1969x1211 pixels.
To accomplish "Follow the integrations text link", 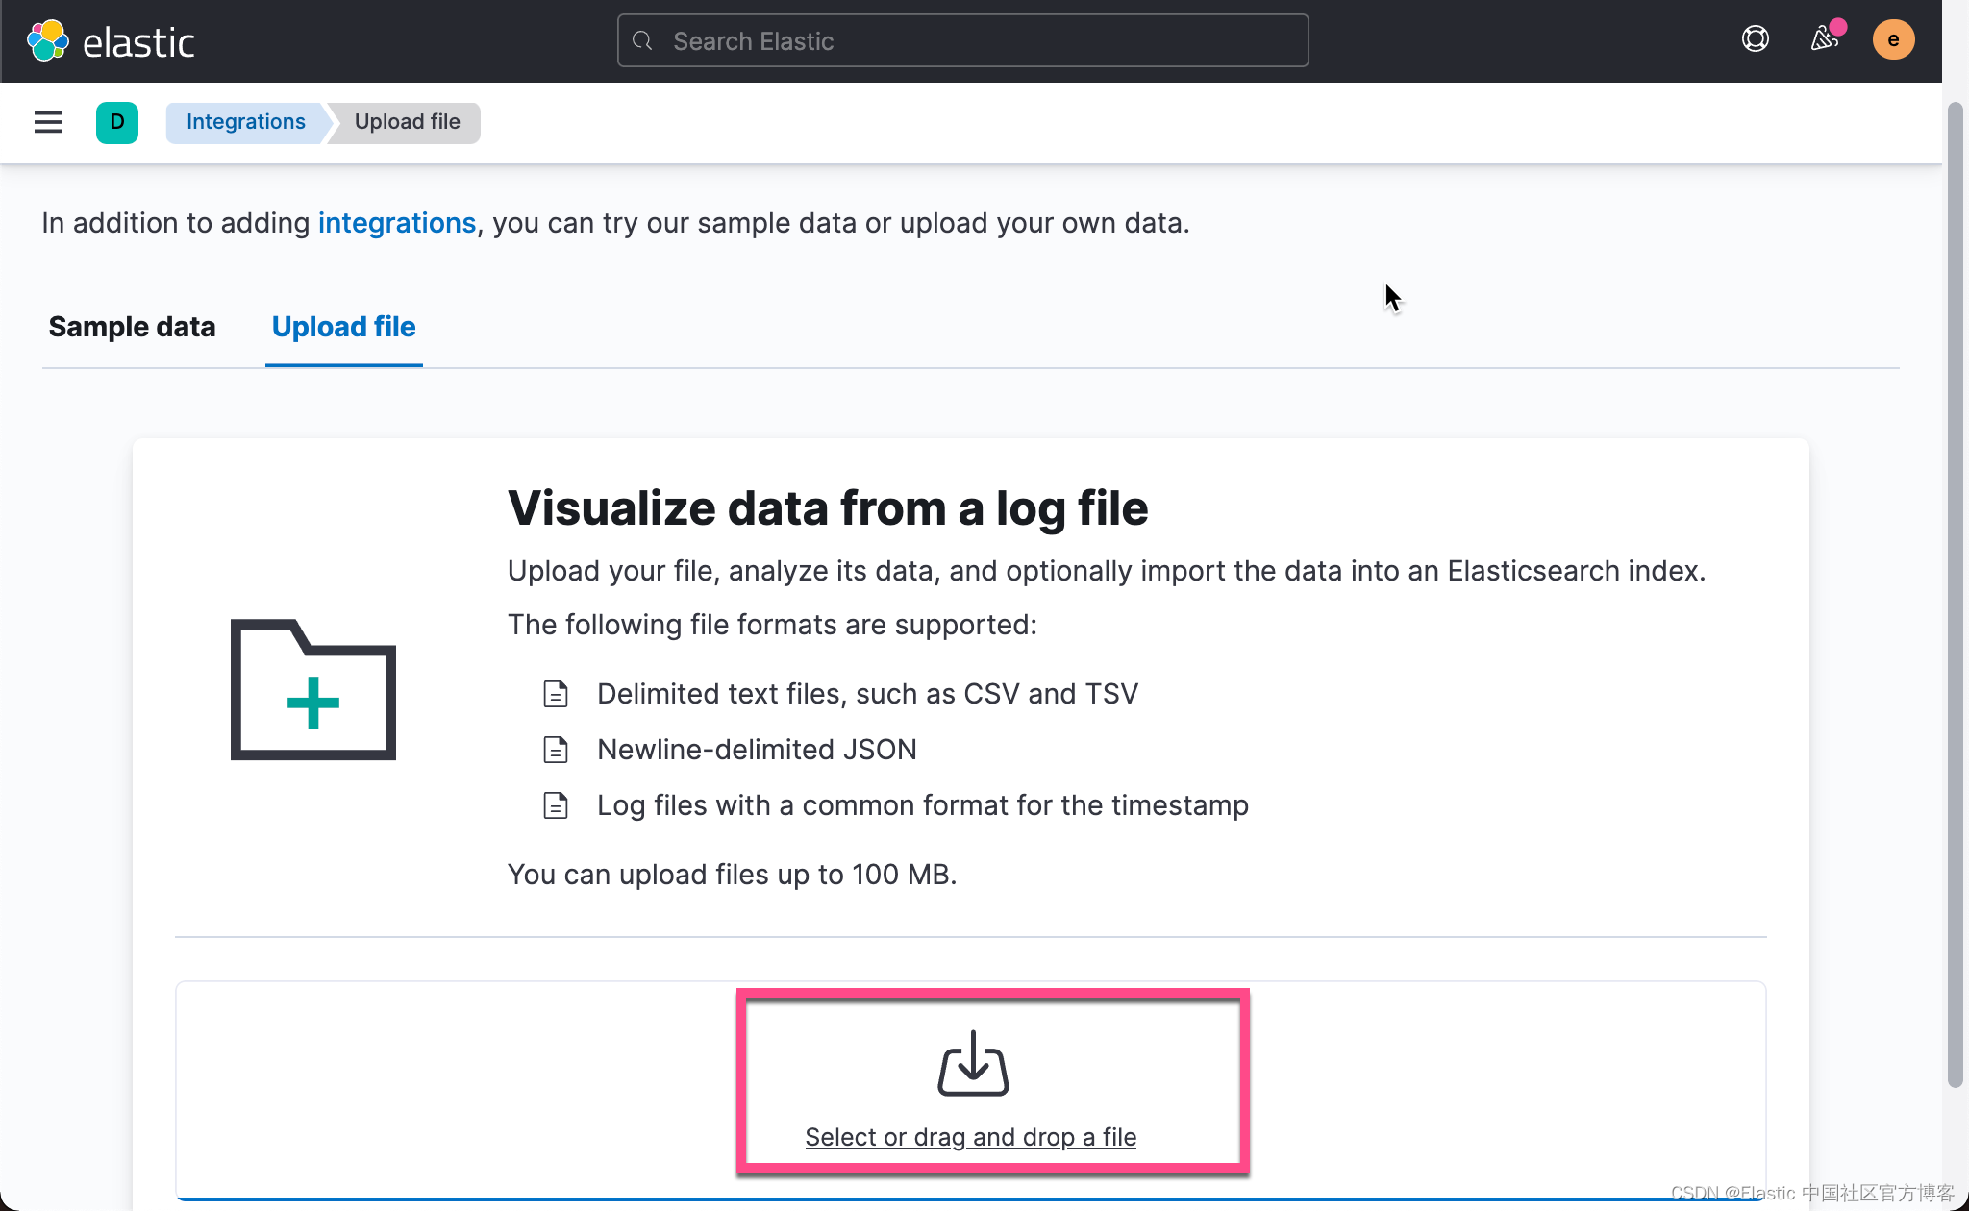I will coord(396,223).
